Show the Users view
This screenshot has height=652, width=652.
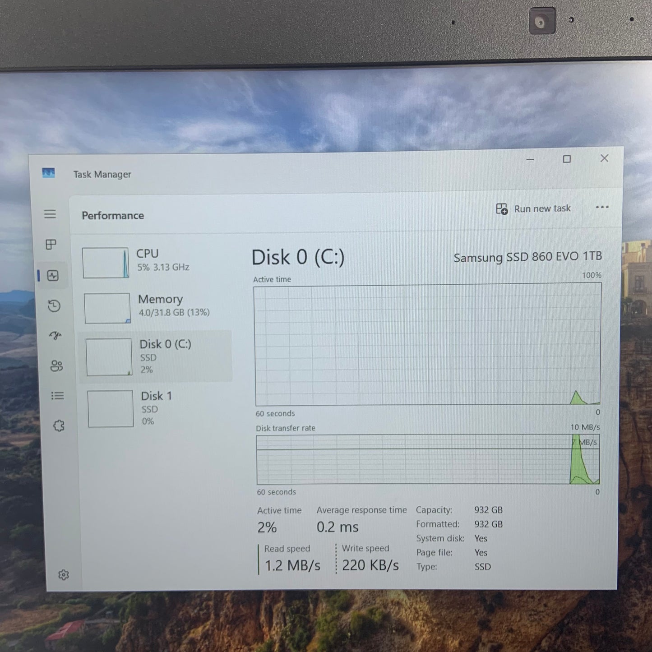click(x=56, y=365)
